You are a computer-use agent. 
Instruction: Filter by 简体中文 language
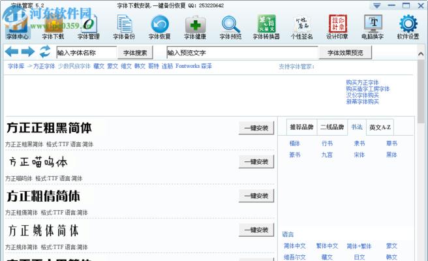click(x=294, y=246)
